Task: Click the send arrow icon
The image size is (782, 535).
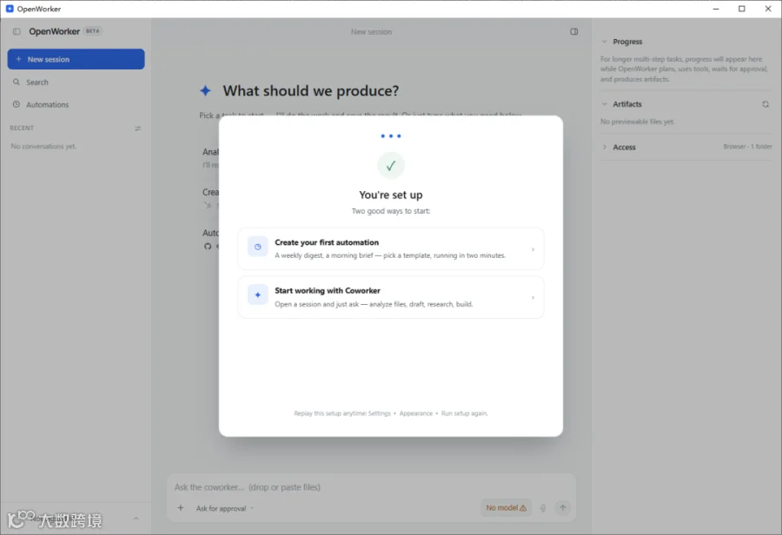Action: pos(562,507)
